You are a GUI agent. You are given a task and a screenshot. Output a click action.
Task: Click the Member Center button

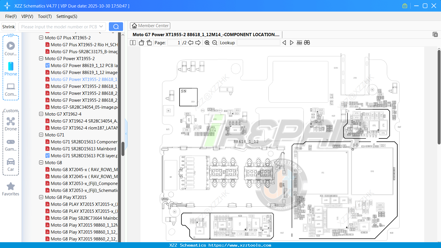point(150,25)
